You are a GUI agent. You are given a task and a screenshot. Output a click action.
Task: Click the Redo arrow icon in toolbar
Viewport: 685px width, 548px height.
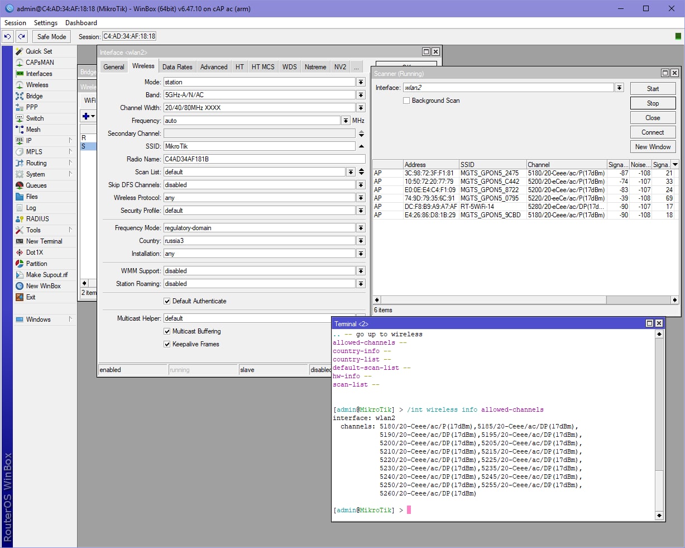[x=21, y=36]
